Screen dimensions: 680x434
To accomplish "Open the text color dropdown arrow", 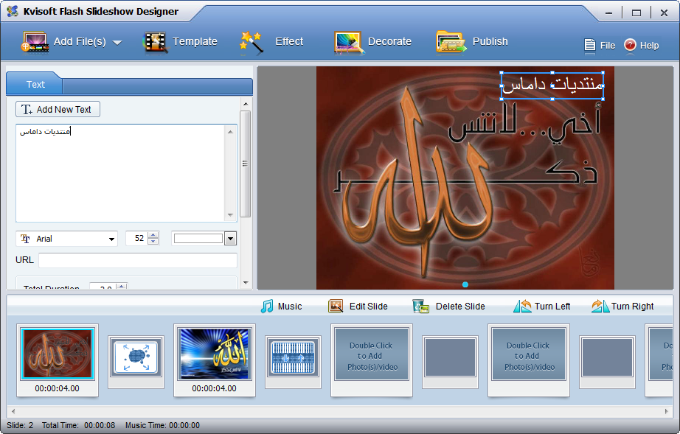I will click(230, 238).
